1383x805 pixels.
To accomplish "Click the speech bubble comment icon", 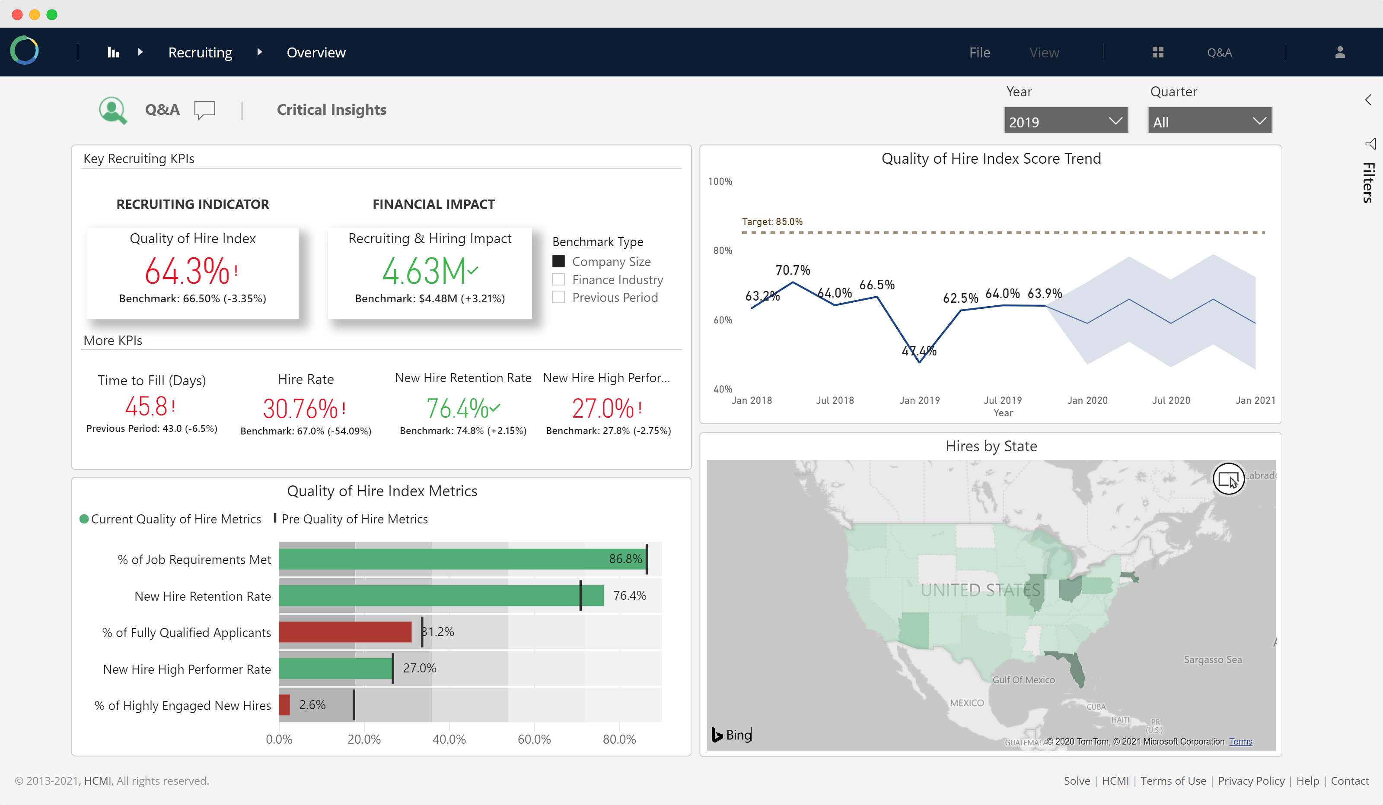I will [x=205, y=110].
